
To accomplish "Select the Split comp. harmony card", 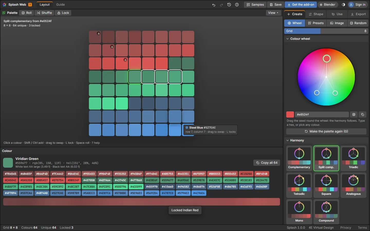I will (x=326, y=158).
